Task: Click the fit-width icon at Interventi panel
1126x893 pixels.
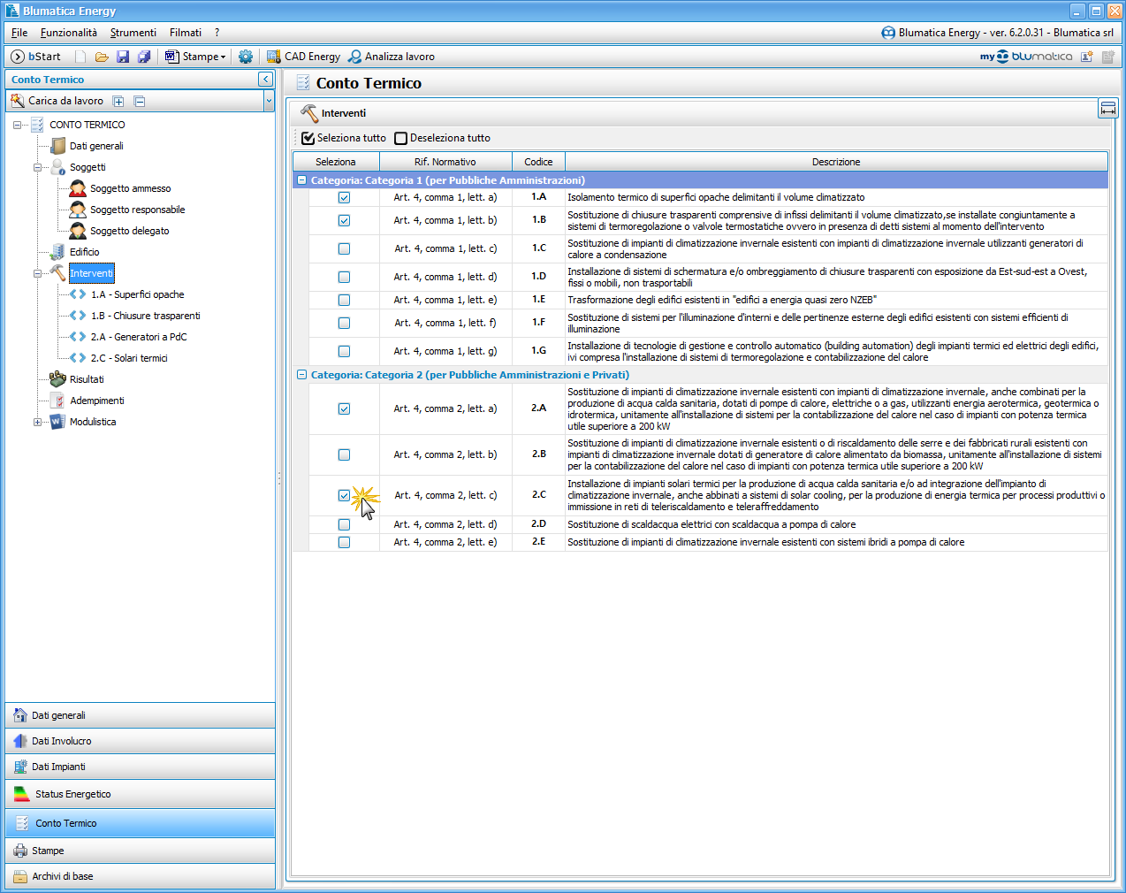Action: point(1107,109)
